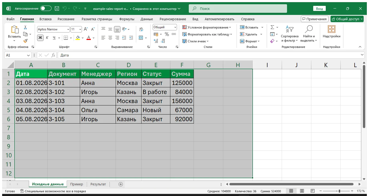The width and height of the screenshot is (369, 196).
Task: Click the decrease decimal places icon
Action: [x=163, y=41]
